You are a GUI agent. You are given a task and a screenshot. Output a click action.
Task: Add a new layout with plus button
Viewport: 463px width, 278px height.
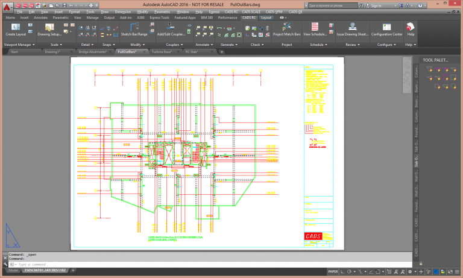[73, 271]
